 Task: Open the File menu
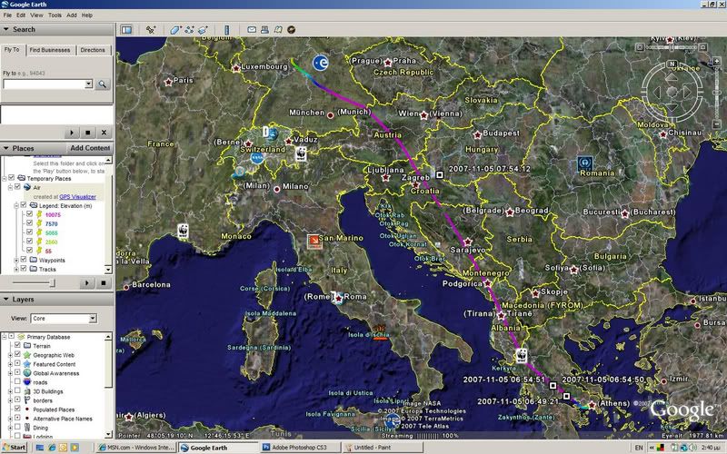tap(7, 15)
